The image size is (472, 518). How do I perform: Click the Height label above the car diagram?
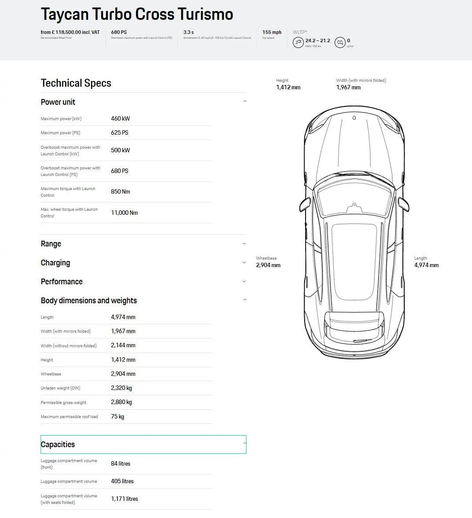[x=282, y=80]
